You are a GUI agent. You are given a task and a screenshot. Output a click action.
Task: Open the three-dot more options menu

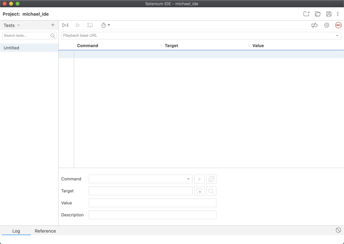pyautogui.click(x=338, y=14)
